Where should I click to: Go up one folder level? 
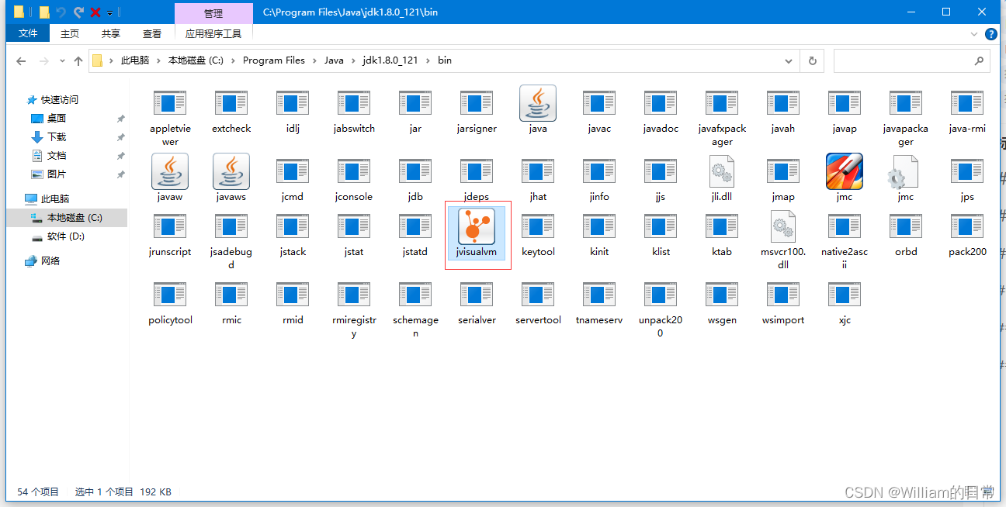click(78, 60)
